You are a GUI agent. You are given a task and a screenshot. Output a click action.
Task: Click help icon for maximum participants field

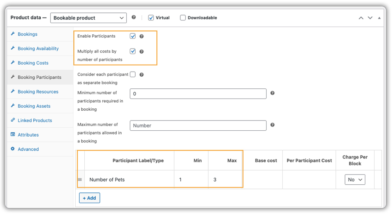(x=272, y=125)
